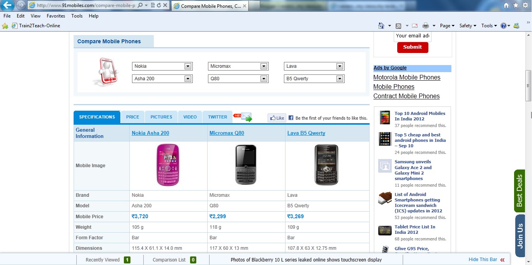
Task: Open Comparison List in bottom bar
Action: [x=174, y=260]
